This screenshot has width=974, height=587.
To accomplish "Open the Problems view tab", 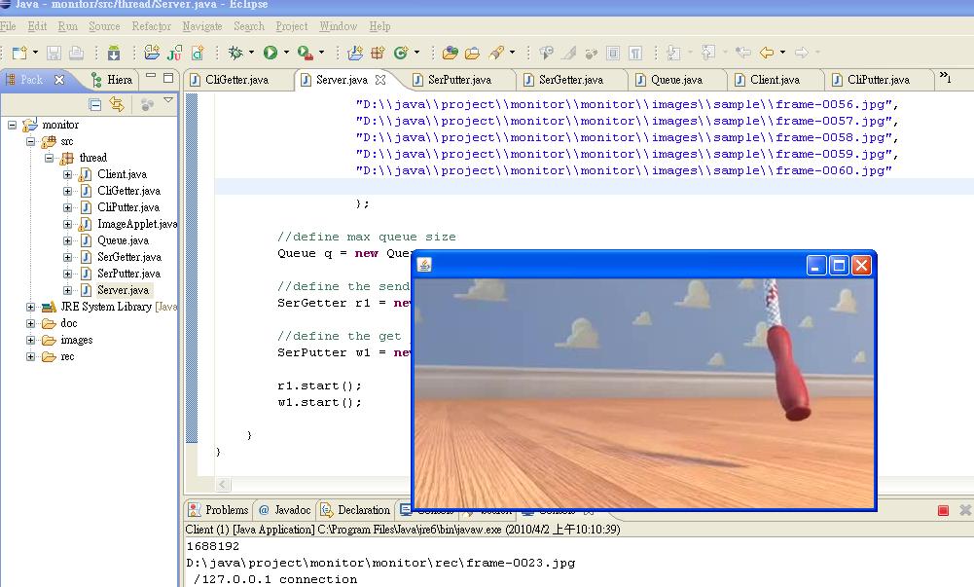I will click(x=219, y=510).
